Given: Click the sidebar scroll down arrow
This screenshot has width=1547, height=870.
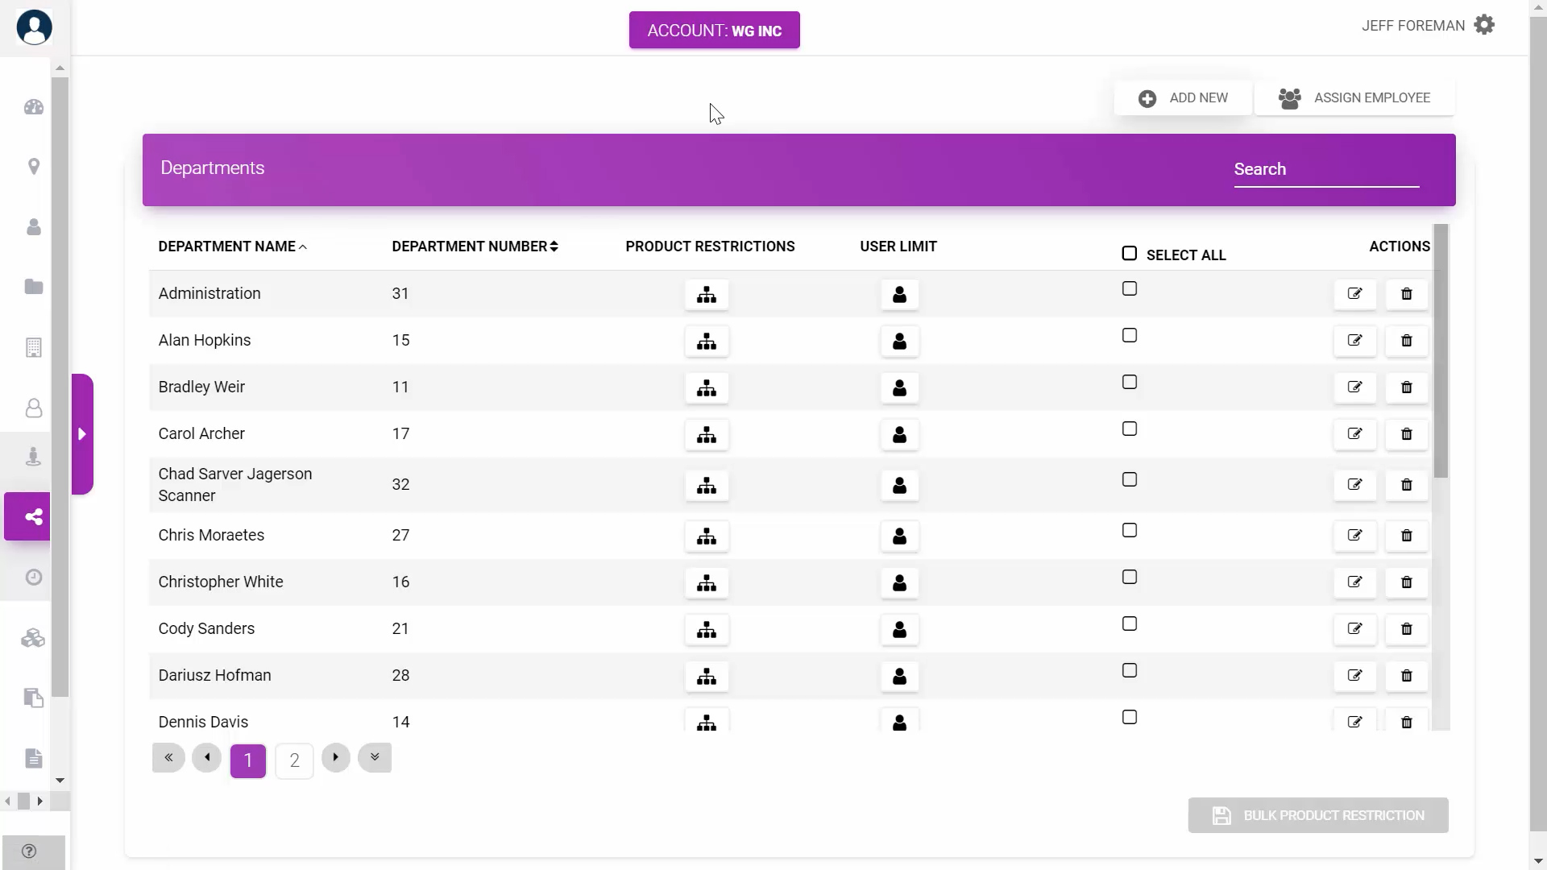Looking at the screenshot, I should click(60, 781).
